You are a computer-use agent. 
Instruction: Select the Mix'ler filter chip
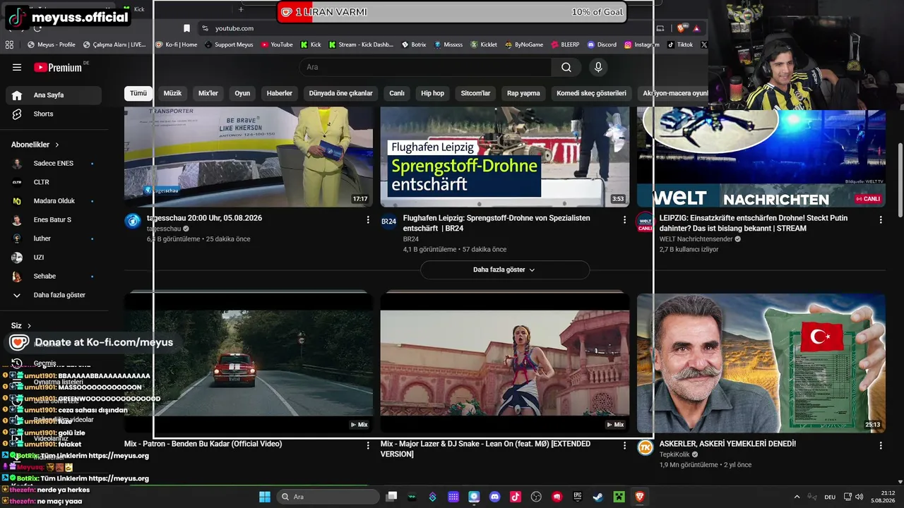pyautogui.click(x=208, y=93)
